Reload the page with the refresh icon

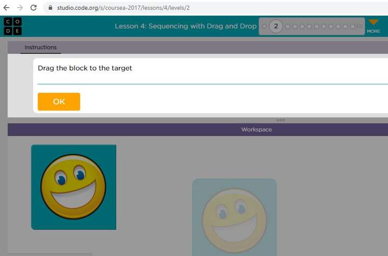click(33, 8)
